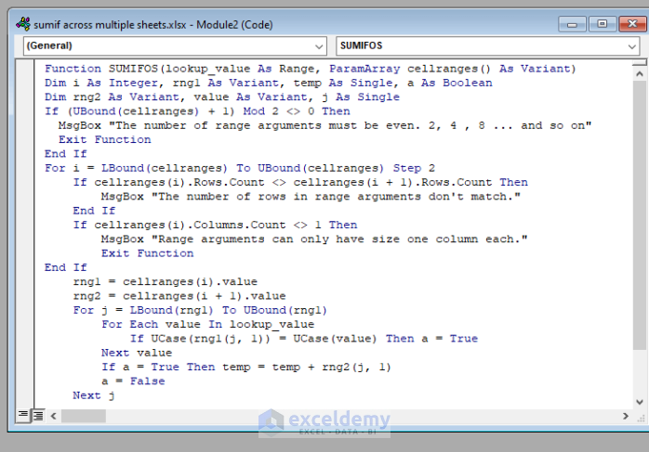Click MsgBox 'rows in range arguments don't match' line
The width and height of the screenshot is (649, 452).
311,196
